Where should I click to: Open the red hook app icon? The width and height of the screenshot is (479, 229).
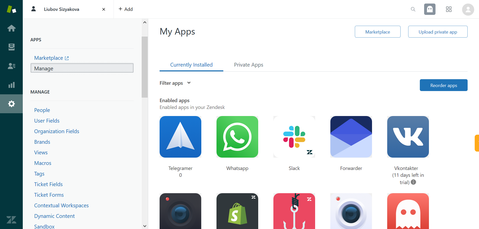point(294,211)
